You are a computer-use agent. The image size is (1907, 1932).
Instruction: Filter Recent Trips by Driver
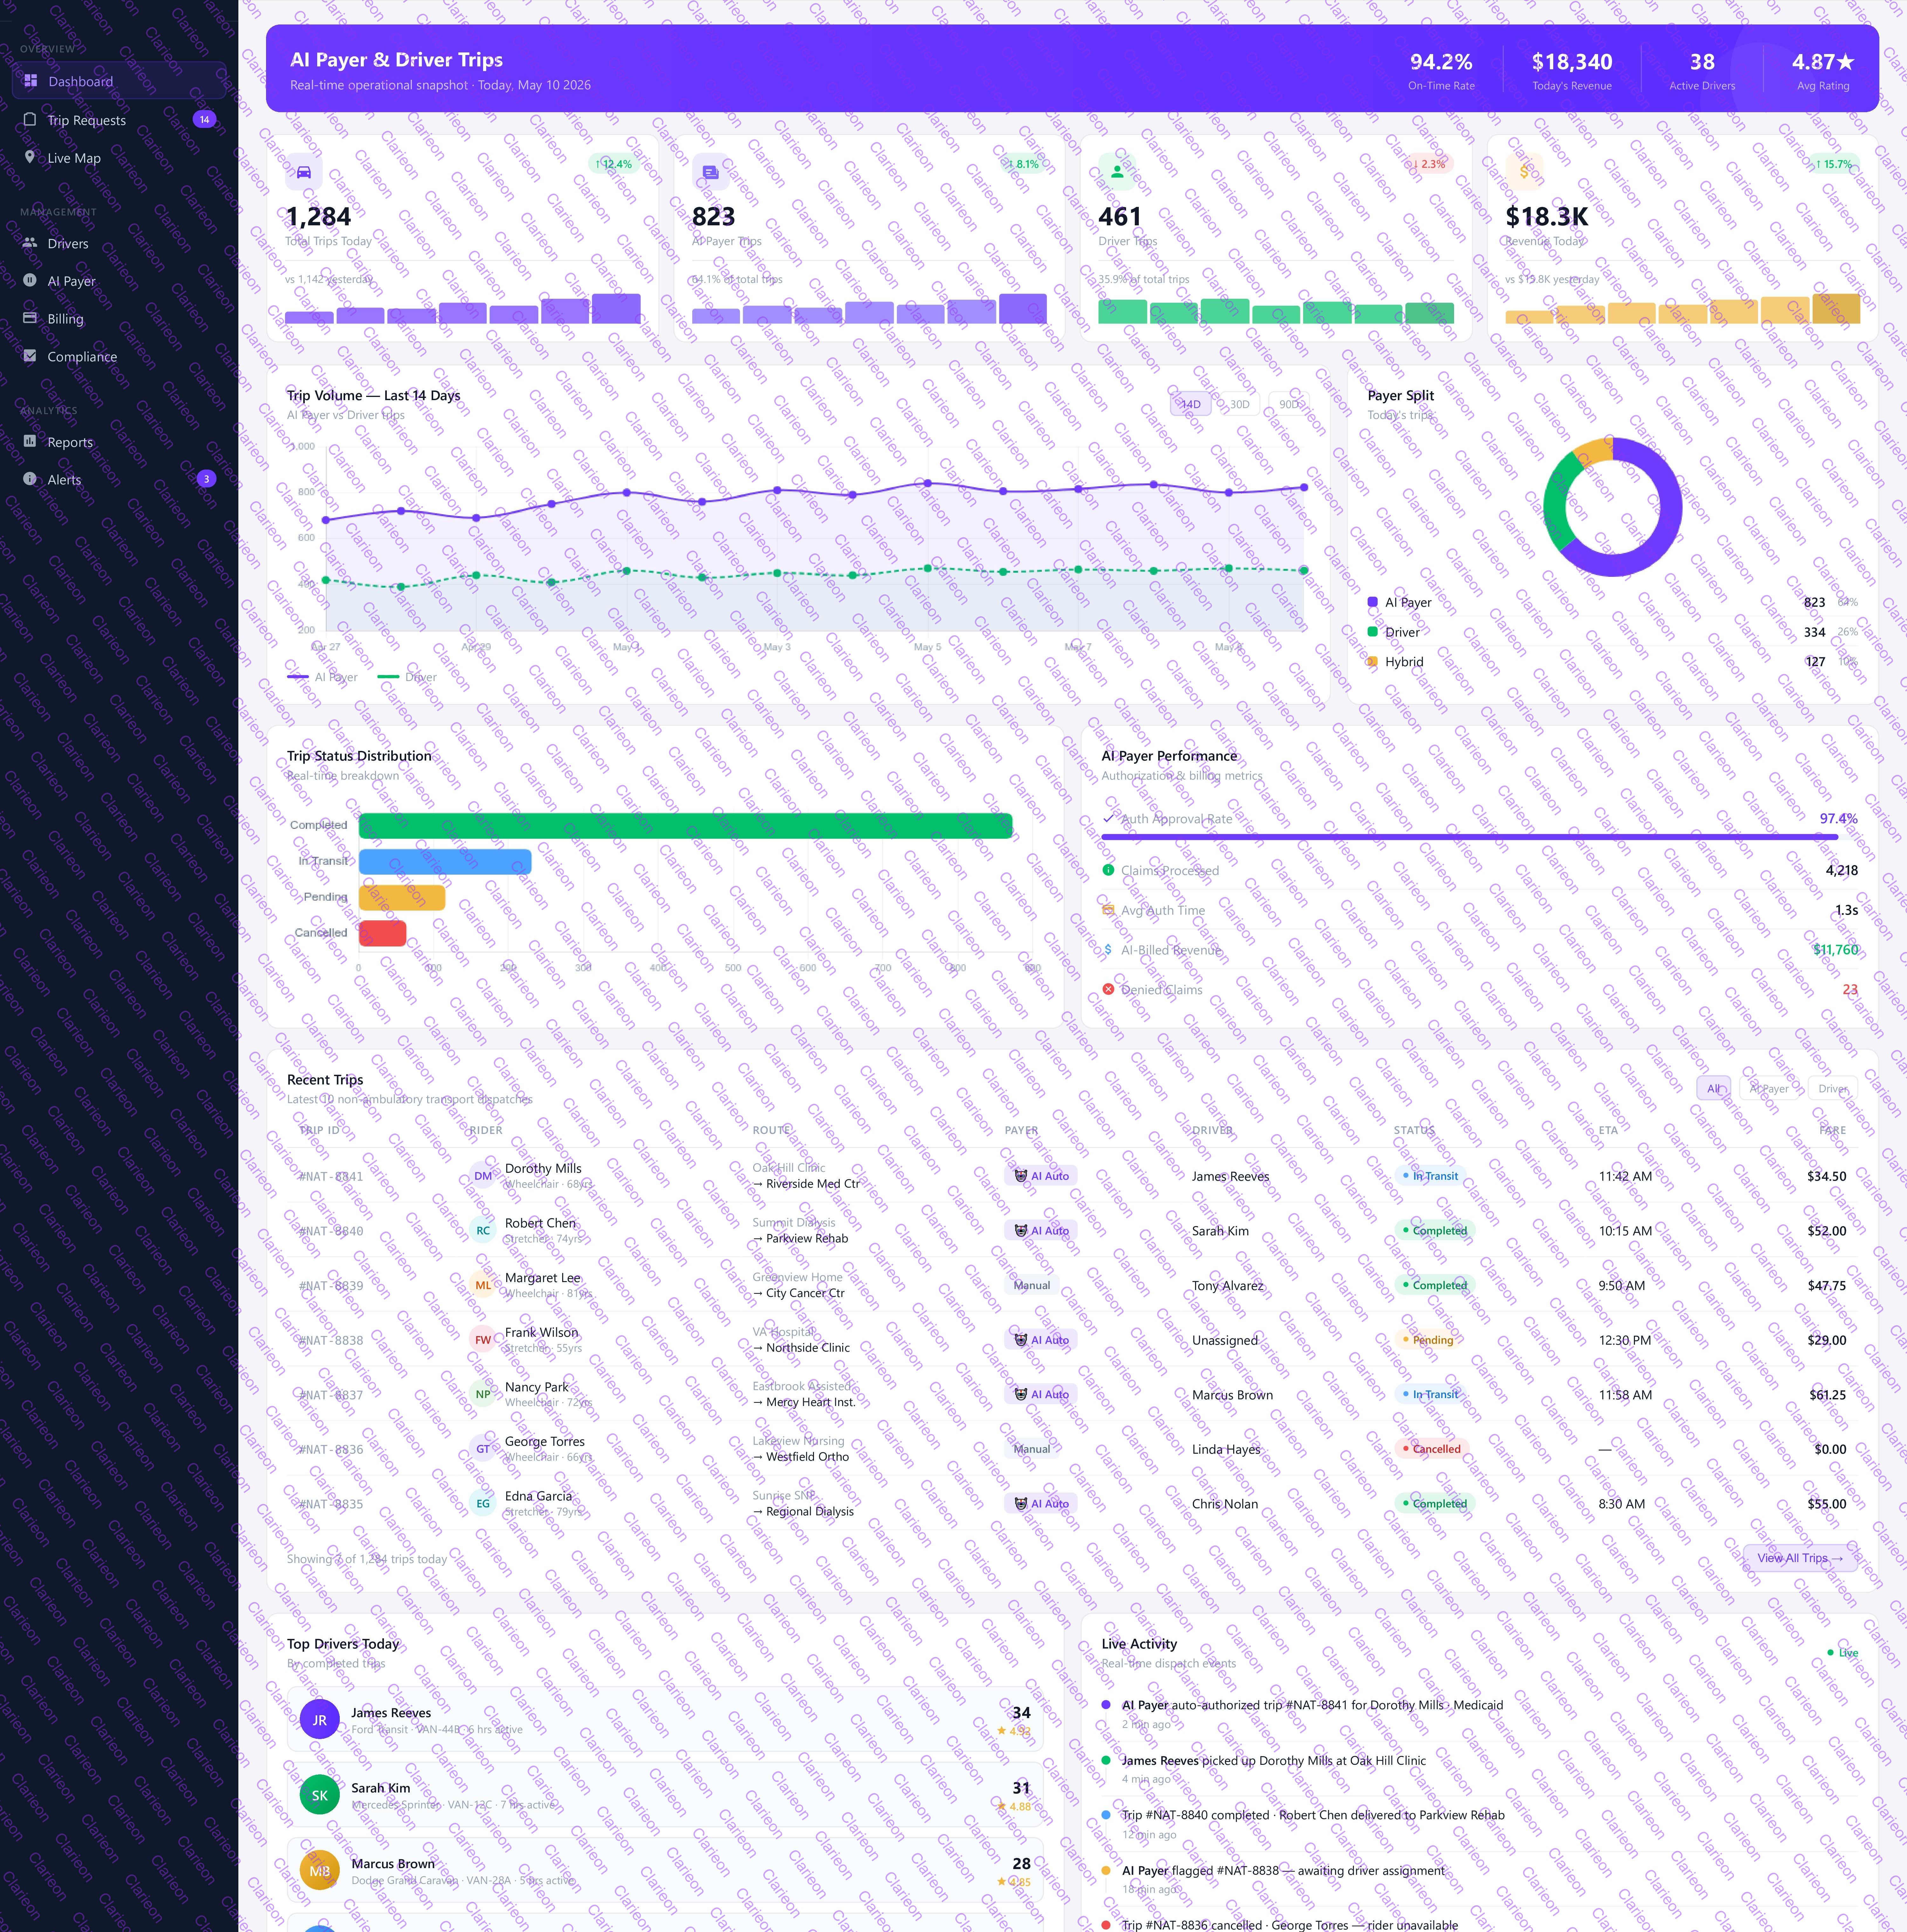tap(1833, 1088)
